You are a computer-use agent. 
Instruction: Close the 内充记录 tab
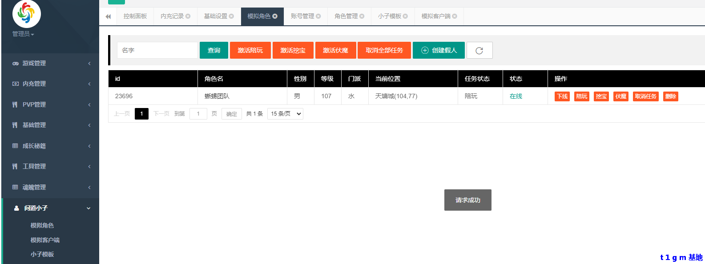click(188, 16)
